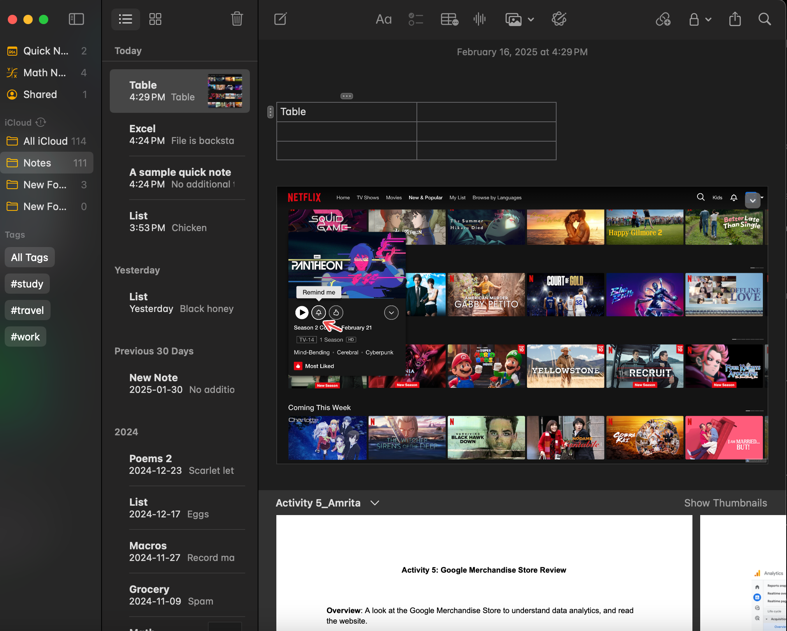Switch to gallery view
This screenshot has height=631, width=787.
[x=155, y=19]
